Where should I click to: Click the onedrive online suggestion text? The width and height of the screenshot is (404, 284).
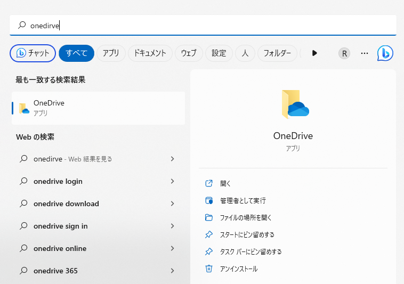60,248
